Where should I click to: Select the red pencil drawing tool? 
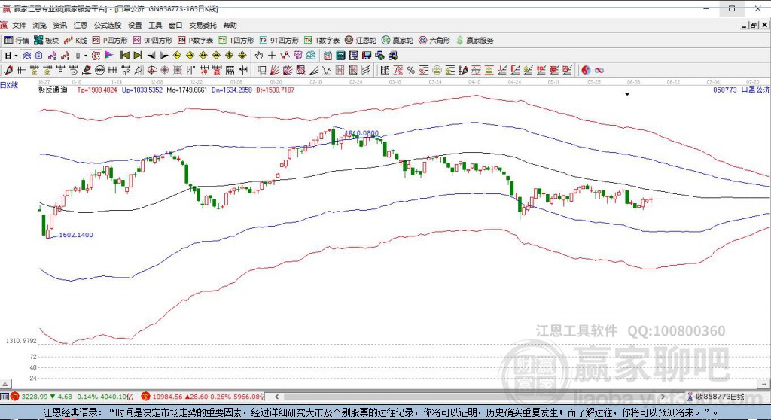pyautogui.click(x=8, y=70)
